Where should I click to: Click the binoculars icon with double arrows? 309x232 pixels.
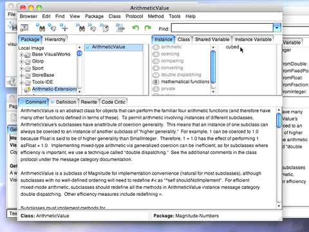[x=80, y=28]
